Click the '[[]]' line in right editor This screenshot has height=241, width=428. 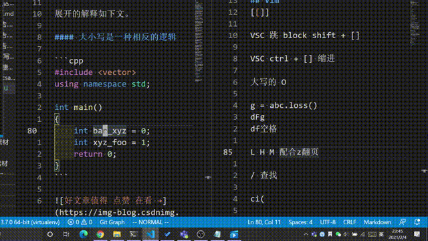pos(259,12)
